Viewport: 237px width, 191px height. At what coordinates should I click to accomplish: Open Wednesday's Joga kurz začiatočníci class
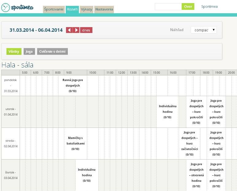(189, 143)
